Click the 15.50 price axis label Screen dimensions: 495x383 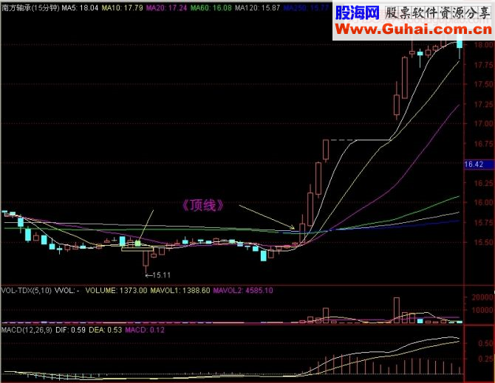pos(483,242)
